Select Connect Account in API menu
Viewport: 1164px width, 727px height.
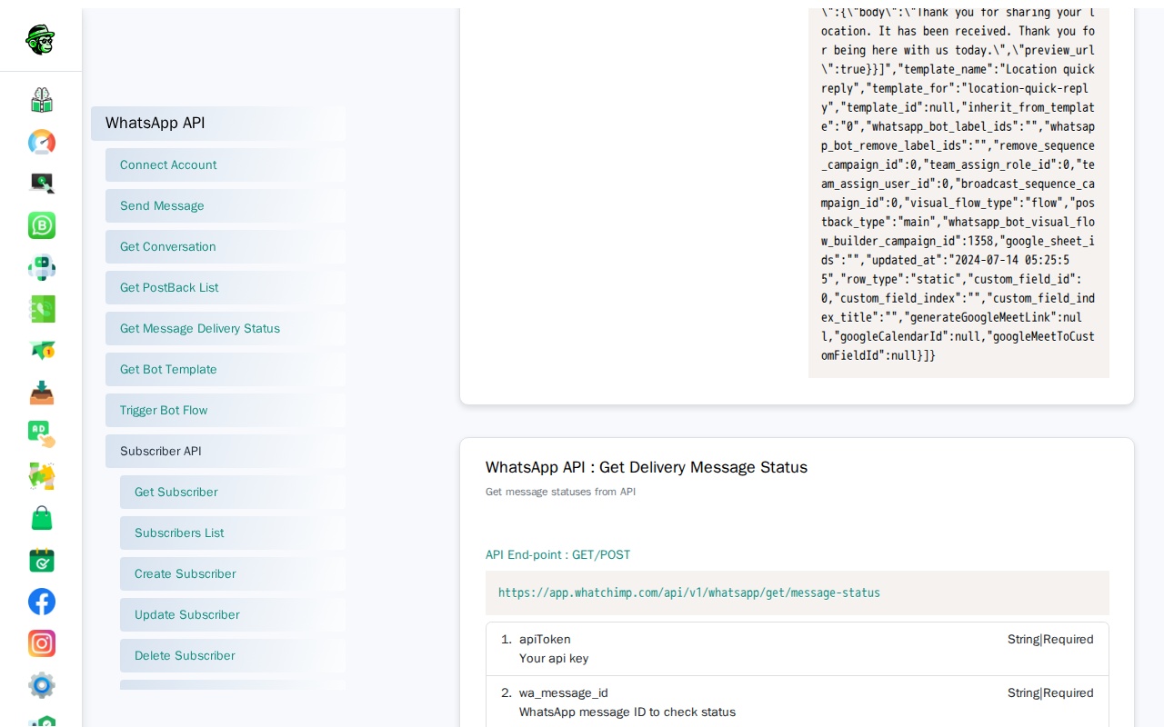226,165
